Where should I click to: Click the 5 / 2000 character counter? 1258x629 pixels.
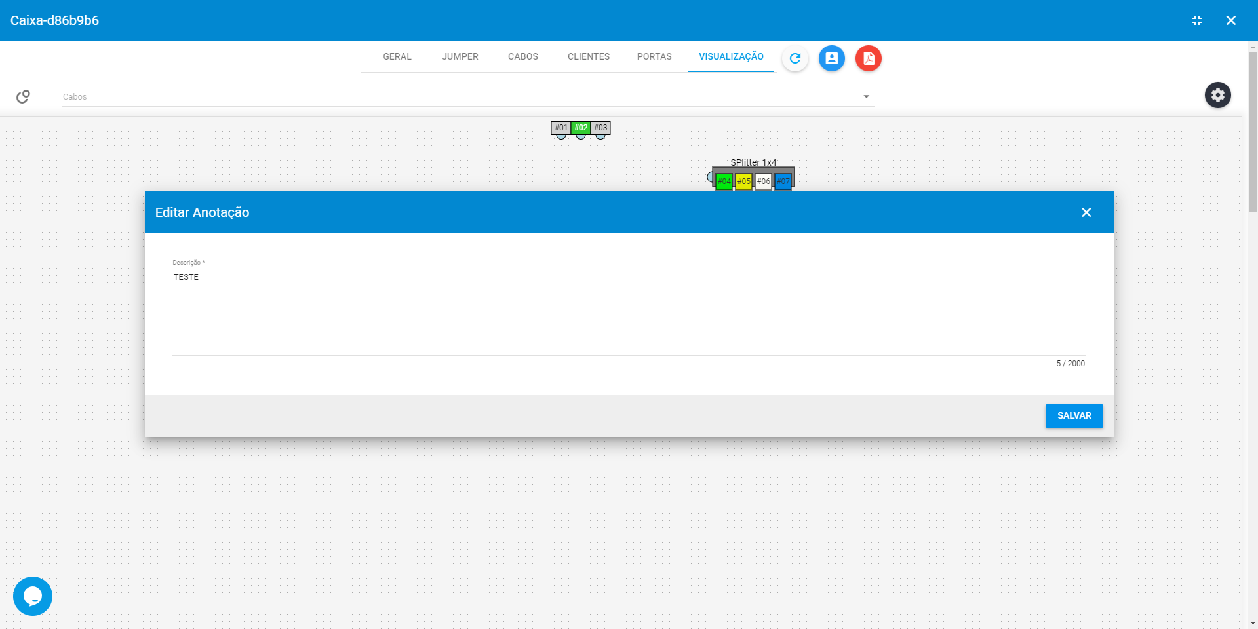click(1071, 364)
